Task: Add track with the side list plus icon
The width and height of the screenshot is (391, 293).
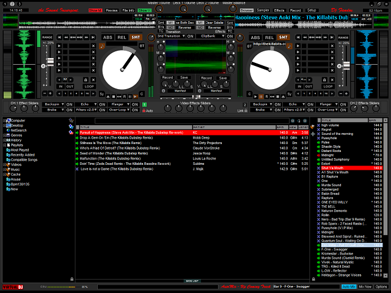Action: 313,134
